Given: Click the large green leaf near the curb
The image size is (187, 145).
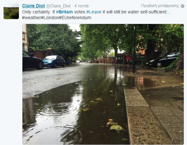Looking at the screenshot, I should [x=117, y=129].
